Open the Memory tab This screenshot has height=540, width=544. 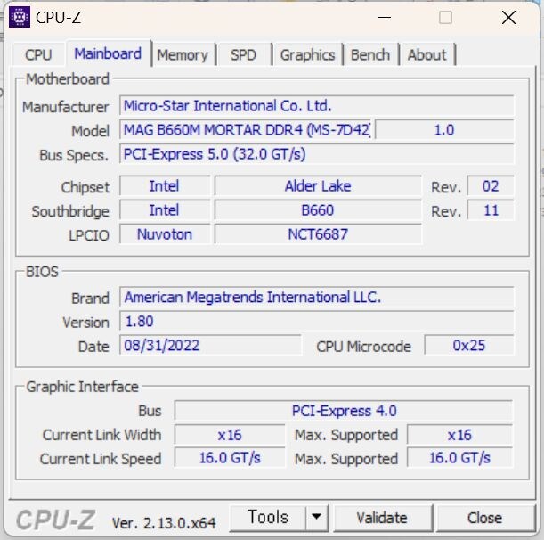pyautogui.click(x=182, y=54)
